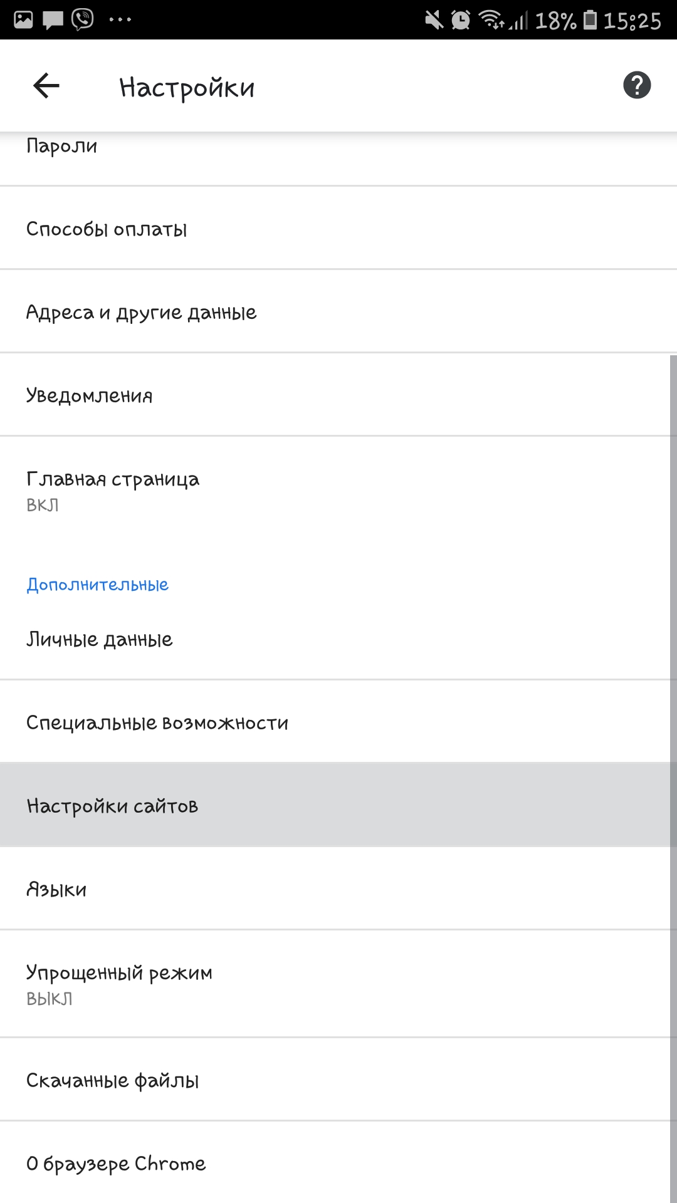The width and height of the screenshot is (677, 1203).
Task: Tap the chat message notification icon
Action: pyautogui.click(x=53, y=20)
